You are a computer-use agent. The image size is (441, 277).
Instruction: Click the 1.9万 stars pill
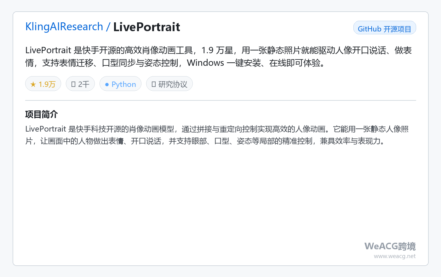(x=43, y=84)
